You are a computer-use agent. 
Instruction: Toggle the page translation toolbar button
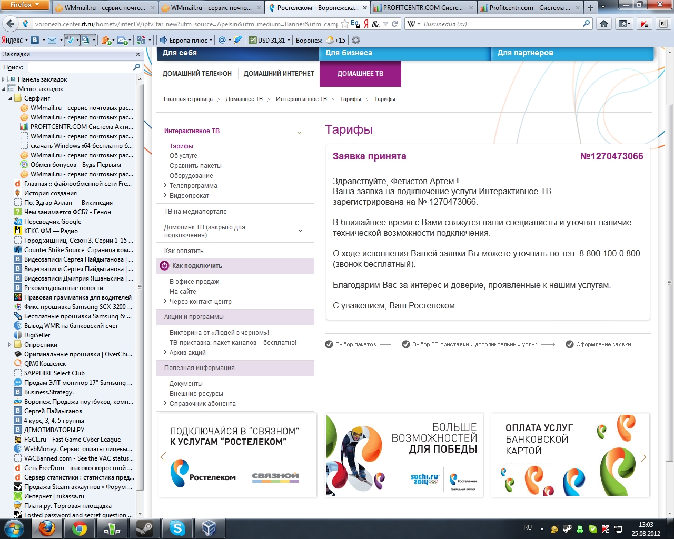88,40
